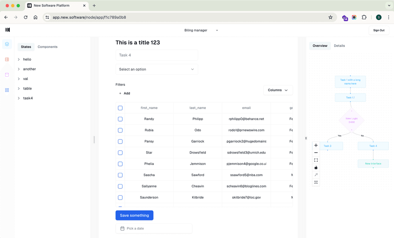
Task: Add a new filter with Add
Action: pyautogui.click(x=124, y=93)
